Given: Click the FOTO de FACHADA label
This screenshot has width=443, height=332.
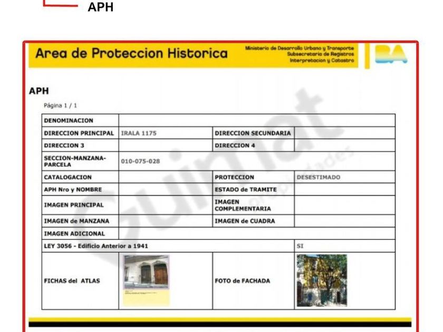Looking at the screenshot, I should [x=243, y=281].
